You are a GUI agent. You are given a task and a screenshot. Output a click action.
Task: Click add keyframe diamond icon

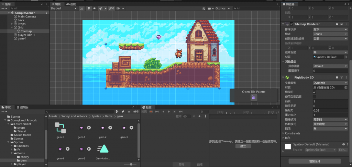point(200,116)
